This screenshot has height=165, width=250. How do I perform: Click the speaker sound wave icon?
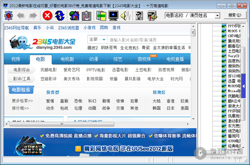click(x=125, y=16)
